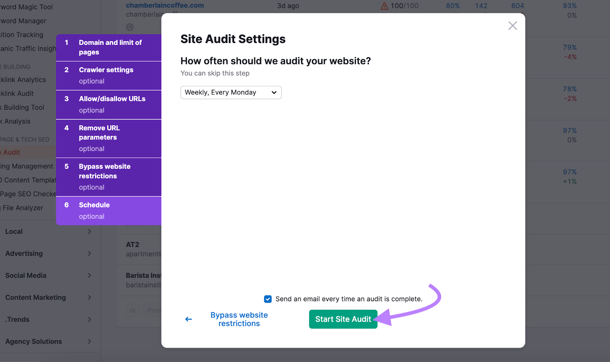Click the settings gear under chamberlaincoffee.com
The image size is (610, 362).
coord(130,27)
